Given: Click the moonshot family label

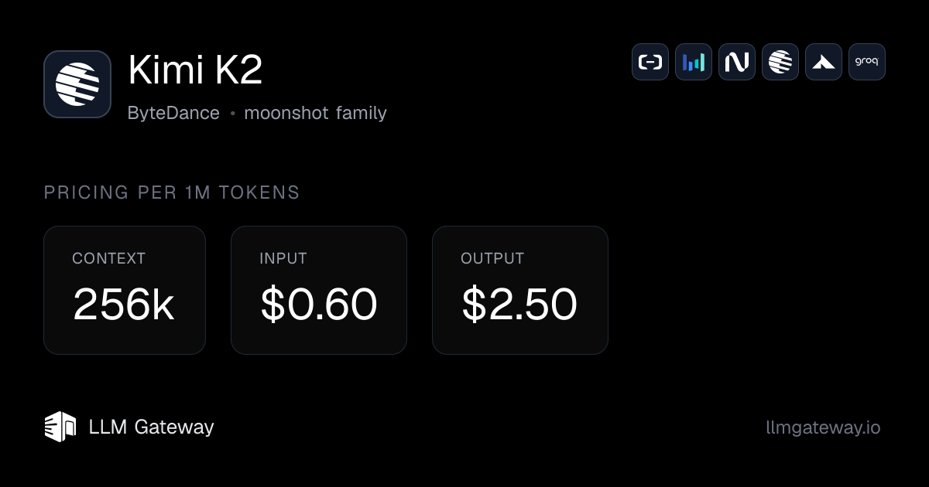Looking at the screenshot, I should (x=315, y=113).
